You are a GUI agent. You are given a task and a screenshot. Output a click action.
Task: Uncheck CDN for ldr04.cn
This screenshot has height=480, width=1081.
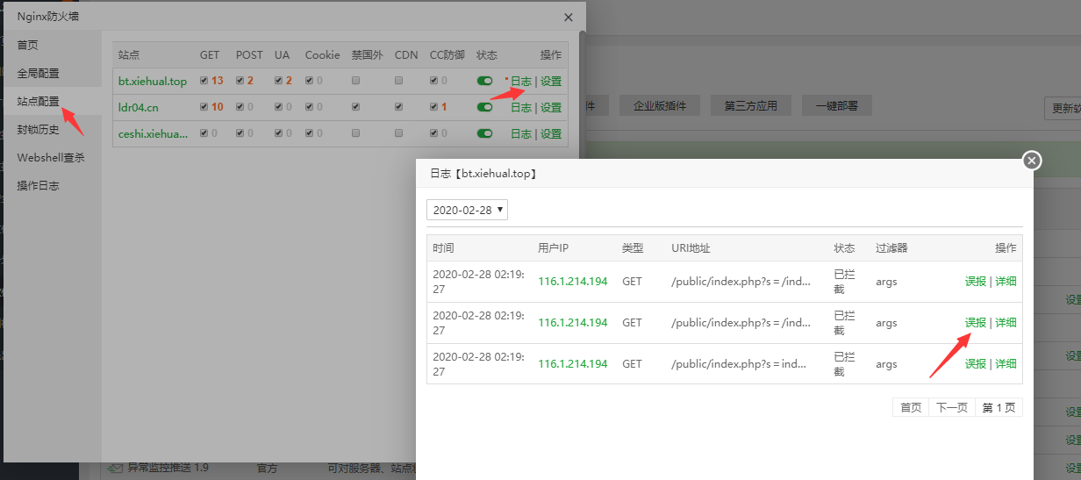[x=399, y=107]
